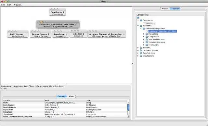The image size is (208, 126).
Task: Click the red close button of MOBAT window
Action: [x=2, y=1]
